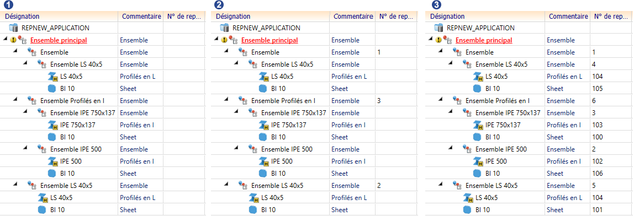This screenshot has height=216, width=634.
Task: Click the BI 10 sheet icon in row numbered 105
Action: 478,89
